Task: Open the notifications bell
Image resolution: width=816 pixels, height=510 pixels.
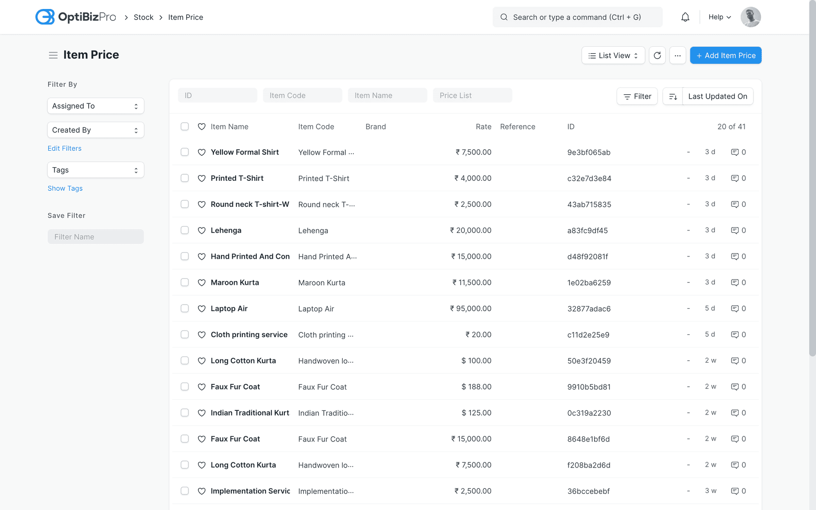Action: coord(685,17)
